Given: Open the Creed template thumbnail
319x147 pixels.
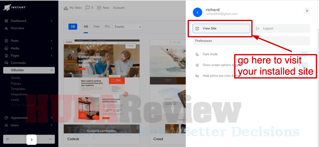Looking at the screenshot, I should tap(167, 87).
